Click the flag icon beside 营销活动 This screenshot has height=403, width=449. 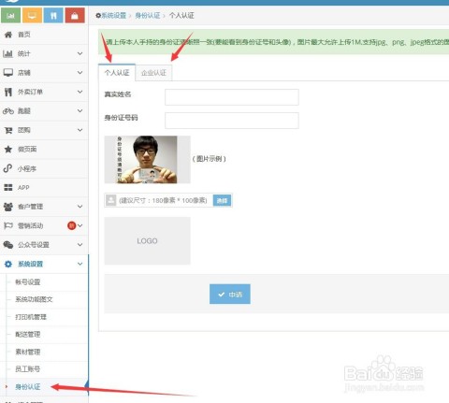8,225
